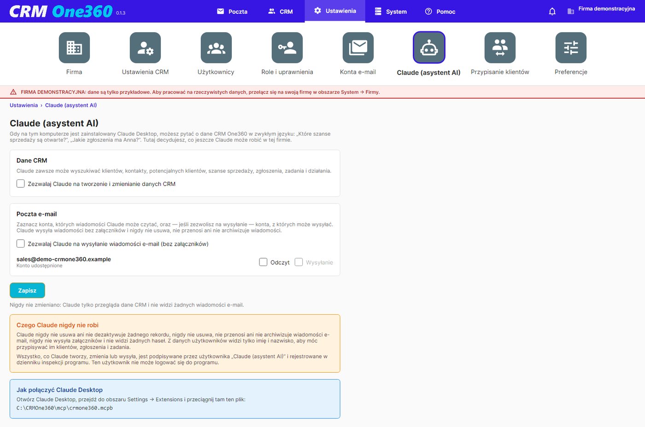Open Role i uprawnienia key icon
The height and width of the screenshot is (427, 645).
click(x=287, y=47)
